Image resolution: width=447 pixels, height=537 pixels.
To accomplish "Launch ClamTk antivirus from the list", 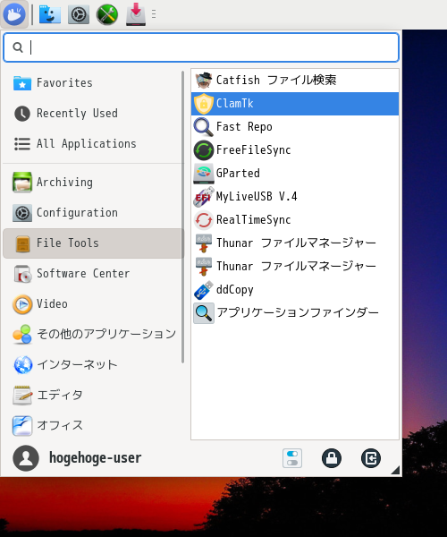I will pos(295,104).
